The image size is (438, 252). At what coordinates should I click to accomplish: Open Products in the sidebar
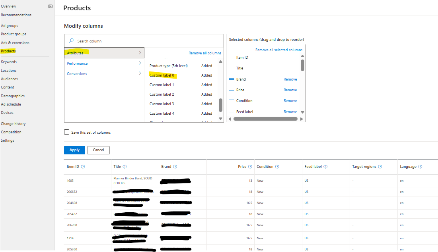(x=8, y=51)
